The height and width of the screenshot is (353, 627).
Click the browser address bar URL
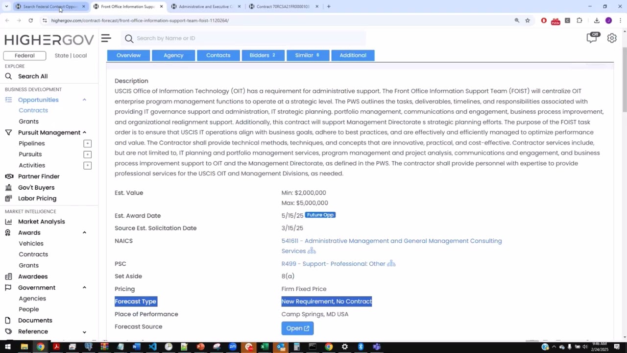140,21
